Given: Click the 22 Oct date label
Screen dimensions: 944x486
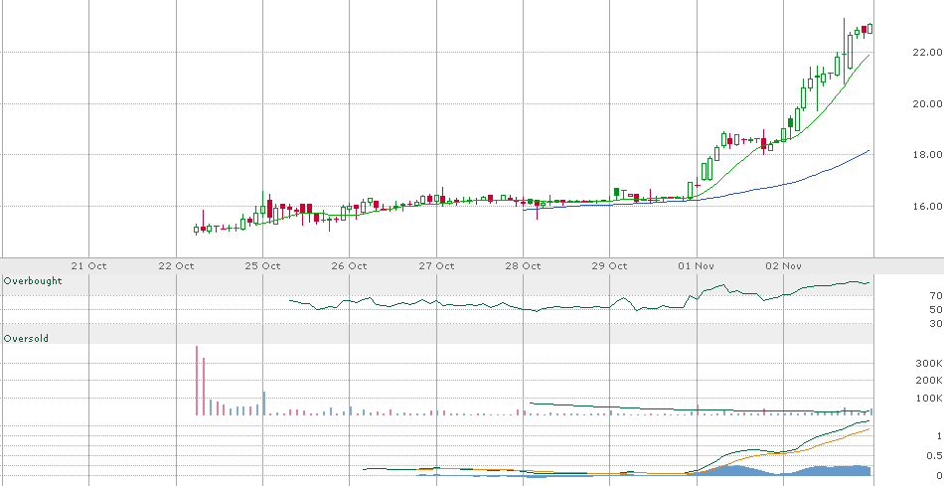Looking at the screenshot, I should click(176, 265).
